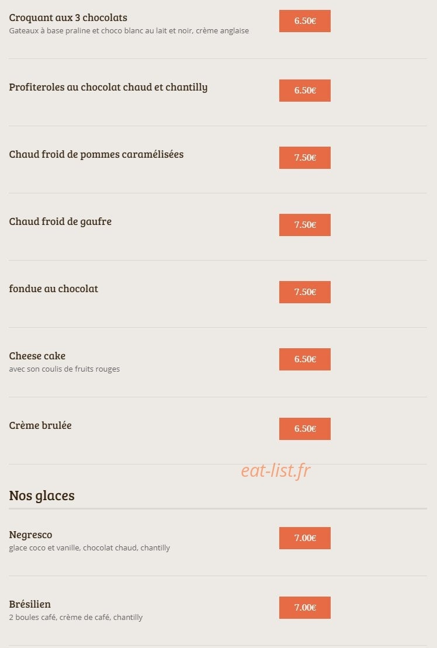Click the Nos glaces section heading
This screenshot has width=437, height=648.
click(x=41, y=495)
